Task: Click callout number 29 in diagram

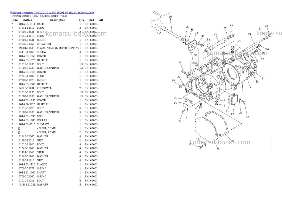Action: (x=175, y=103)
